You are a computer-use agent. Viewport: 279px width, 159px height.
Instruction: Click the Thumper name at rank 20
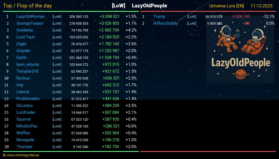point(24,147)
